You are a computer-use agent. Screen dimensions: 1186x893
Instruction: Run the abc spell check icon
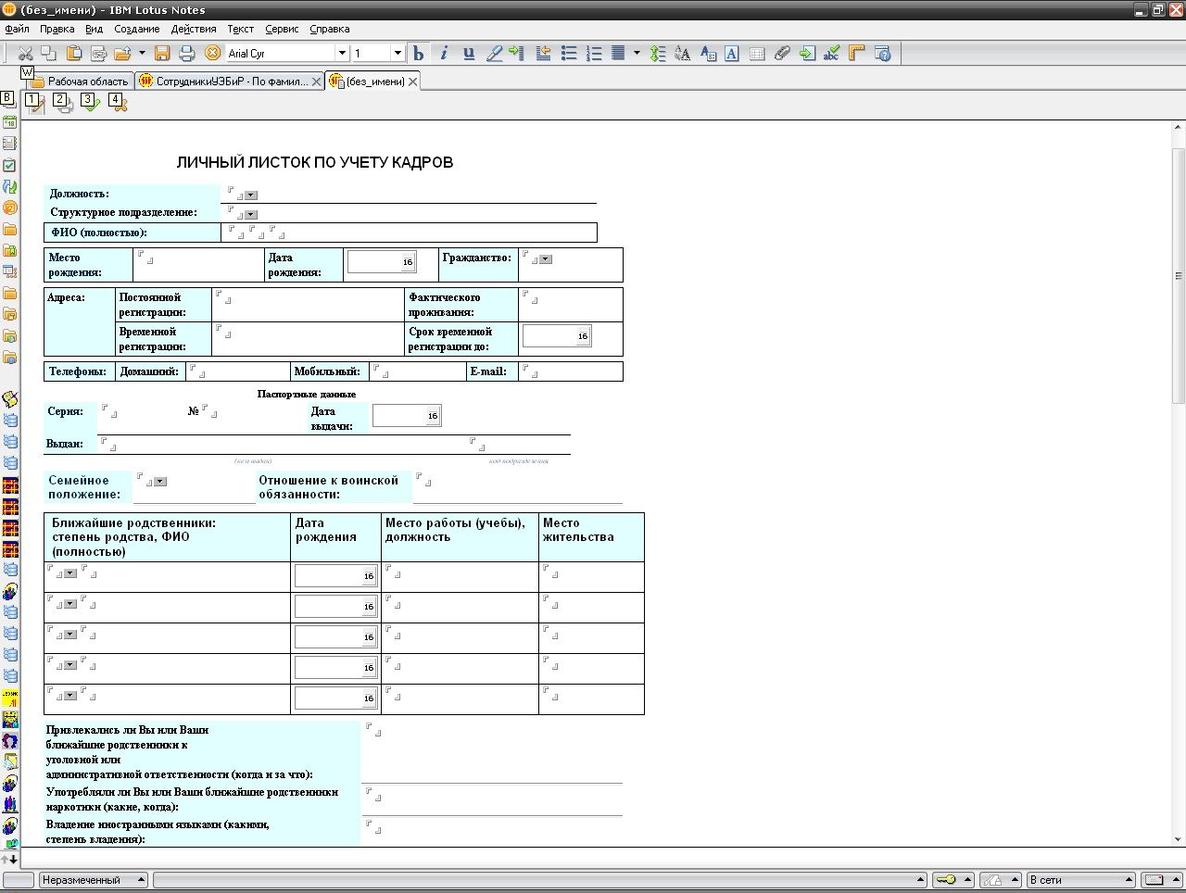[x=831, y=54]
